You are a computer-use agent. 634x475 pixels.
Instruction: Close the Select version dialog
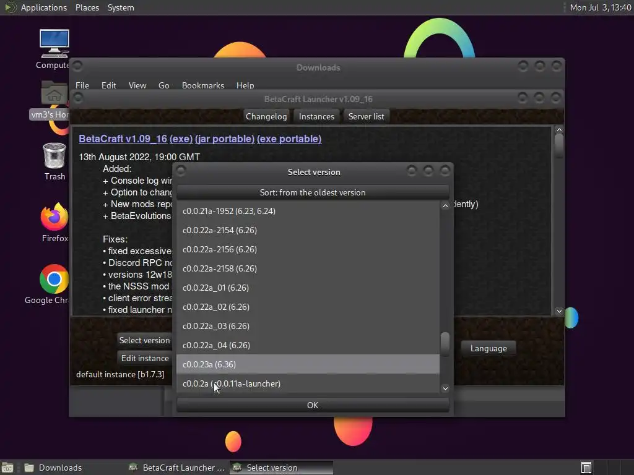coord(445,171)
